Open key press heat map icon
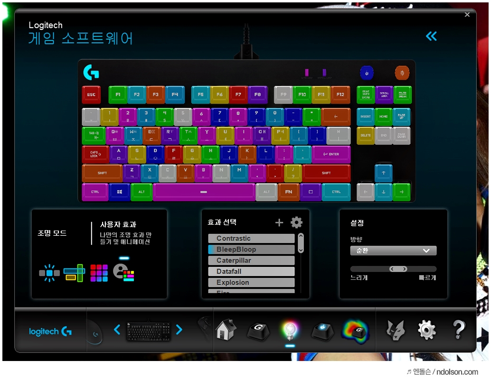Image resolution: width=491 pixels, height=380 pixels. [356, 332]
